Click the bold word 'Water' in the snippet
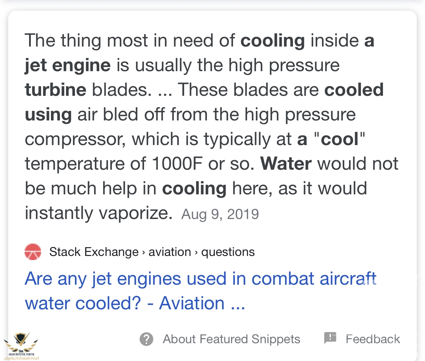This screenshot has width=425, height=361. tap(286, 164)
